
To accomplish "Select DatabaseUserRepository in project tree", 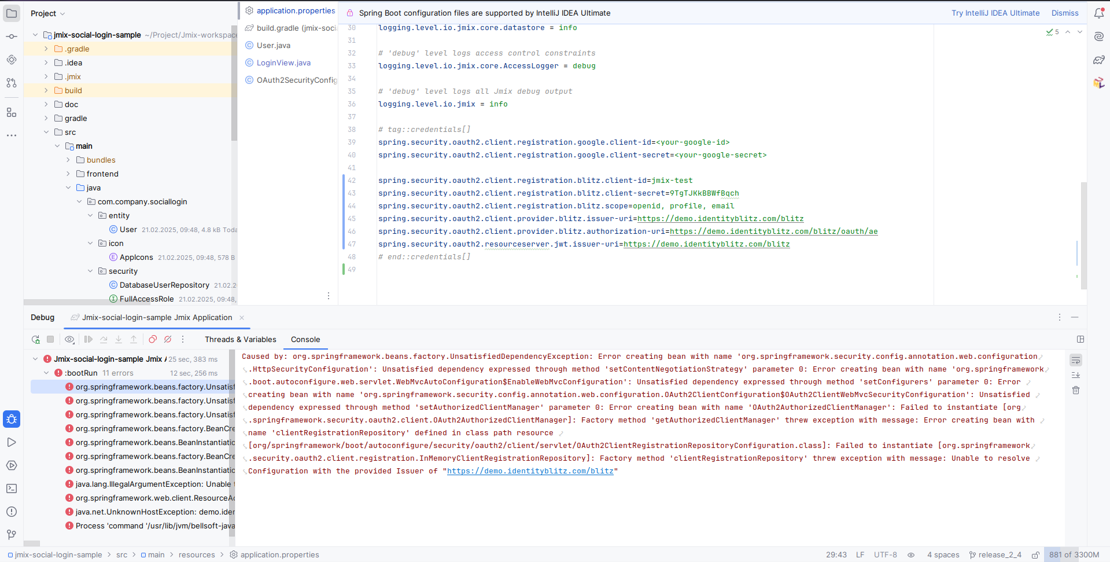I will tap(164, 285).
